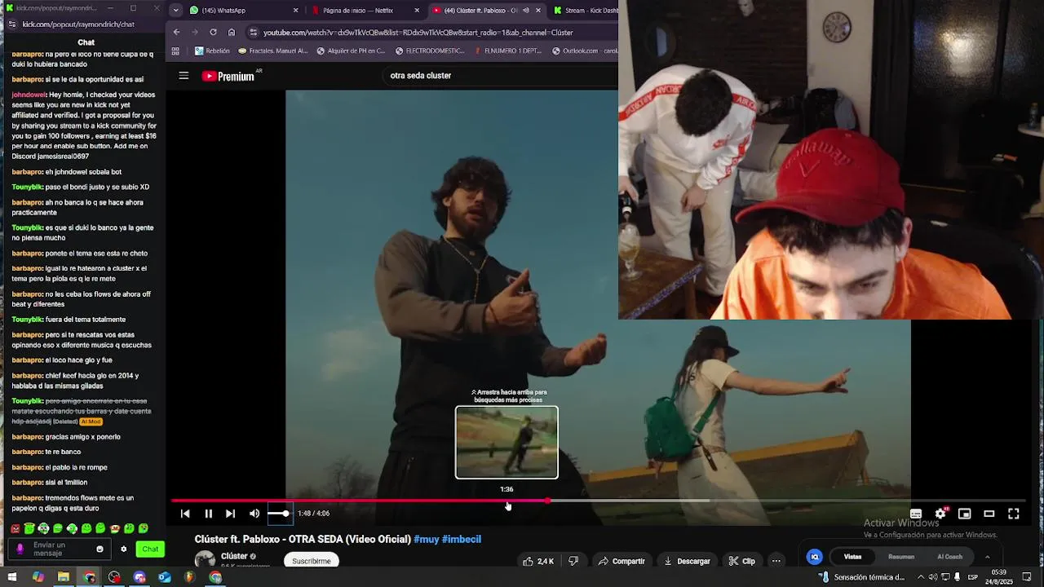Viewport: 1044px width, 587px height.
Task: Mute the YouTube player speaker icon
Action: pyautogui.click(x=254, y=514)
